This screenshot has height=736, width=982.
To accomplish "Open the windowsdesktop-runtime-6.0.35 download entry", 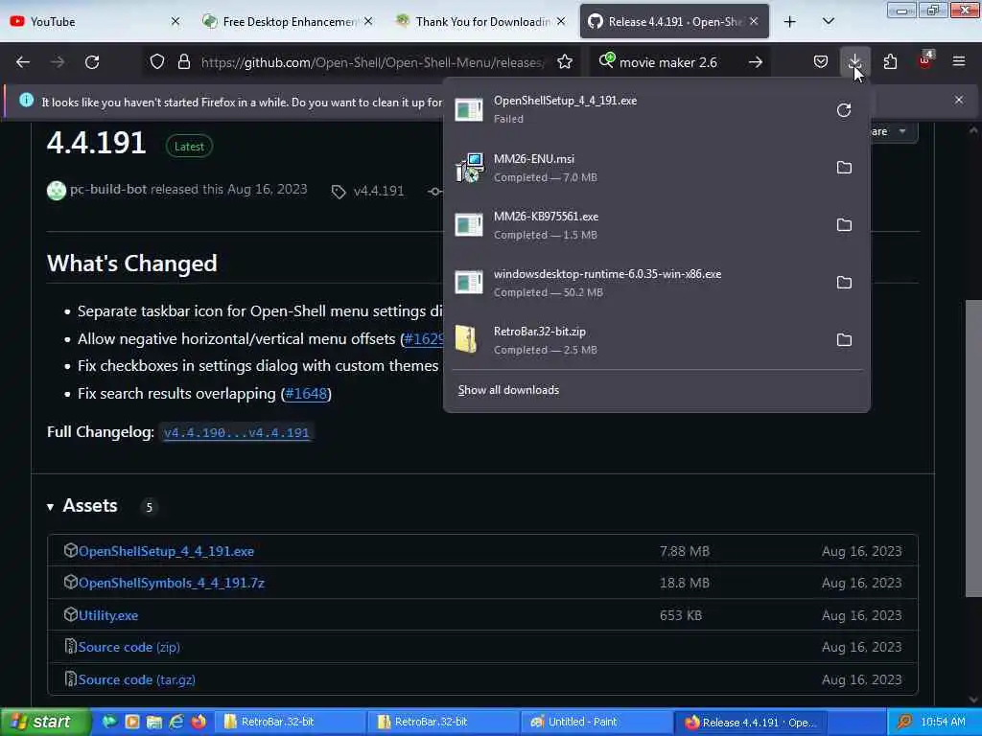I will click(640, 283).
